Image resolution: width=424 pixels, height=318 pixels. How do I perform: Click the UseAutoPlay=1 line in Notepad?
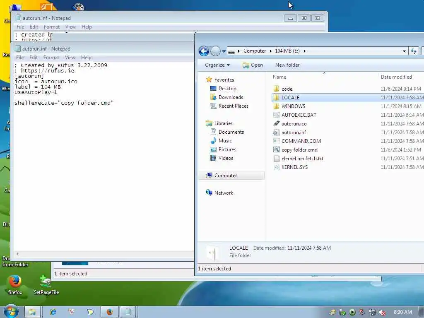(36, 92)
